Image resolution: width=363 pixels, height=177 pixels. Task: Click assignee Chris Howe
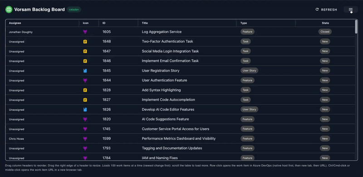pos(16,139)
